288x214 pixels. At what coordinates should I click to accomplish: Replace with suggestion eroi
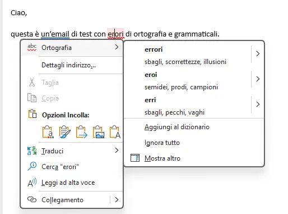(x=151, y=75)
